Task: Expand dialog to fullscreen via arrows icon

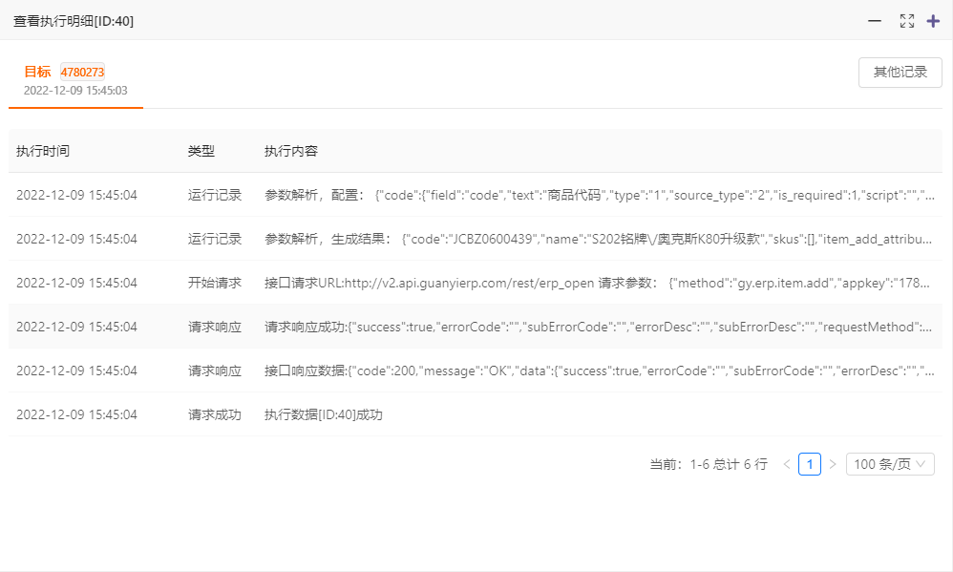Action: (906, 20)
